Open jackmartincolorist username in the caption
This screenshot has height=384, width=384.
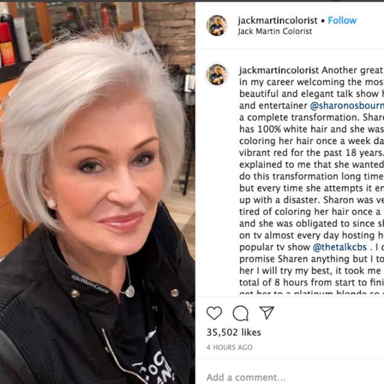[x=279, y=70]
